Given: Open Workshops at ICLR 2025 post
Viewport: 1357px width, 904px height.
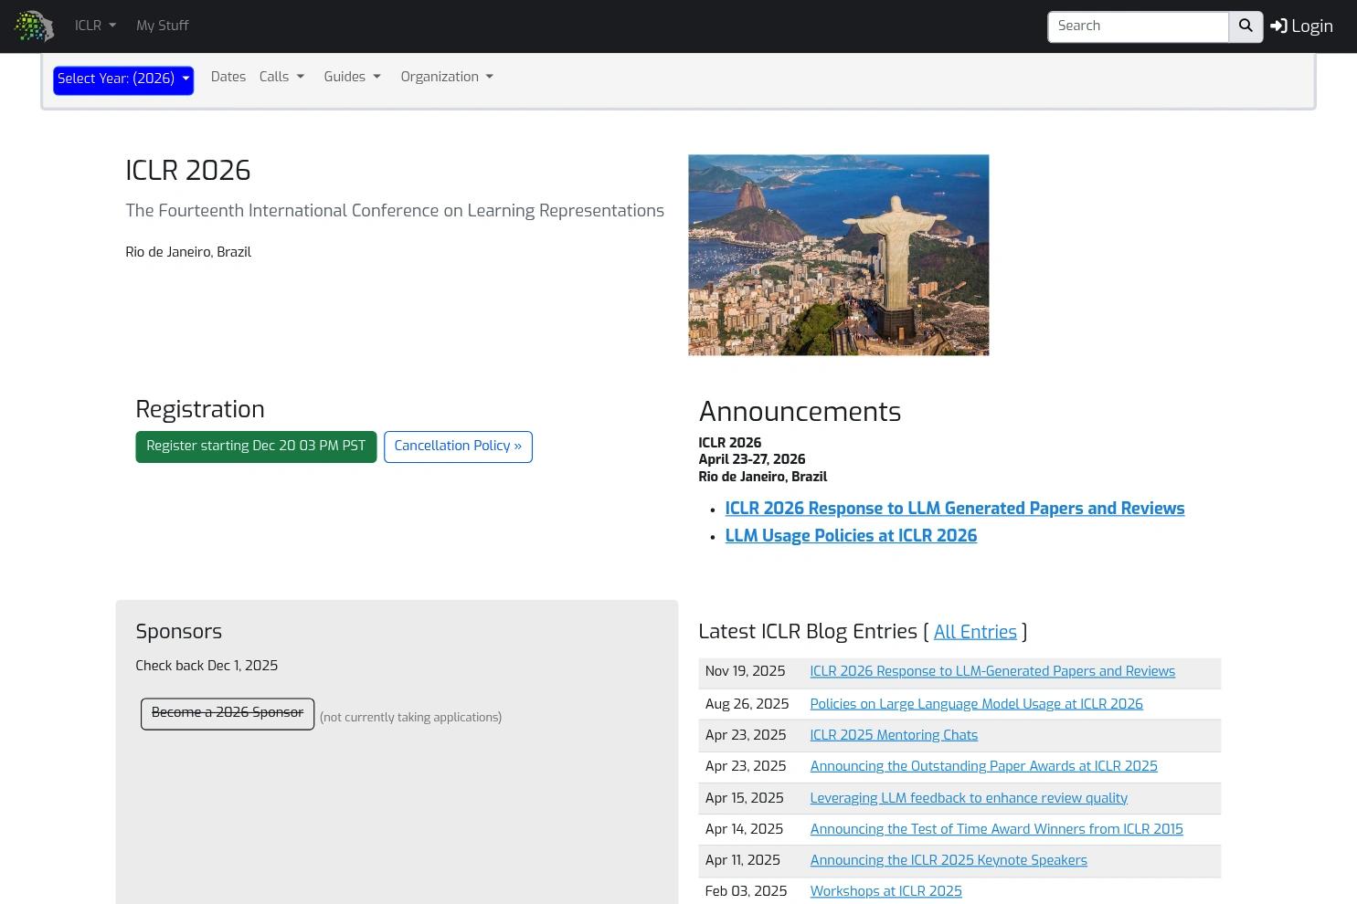Looking at the screenshot, I should (x=885, y=891).
